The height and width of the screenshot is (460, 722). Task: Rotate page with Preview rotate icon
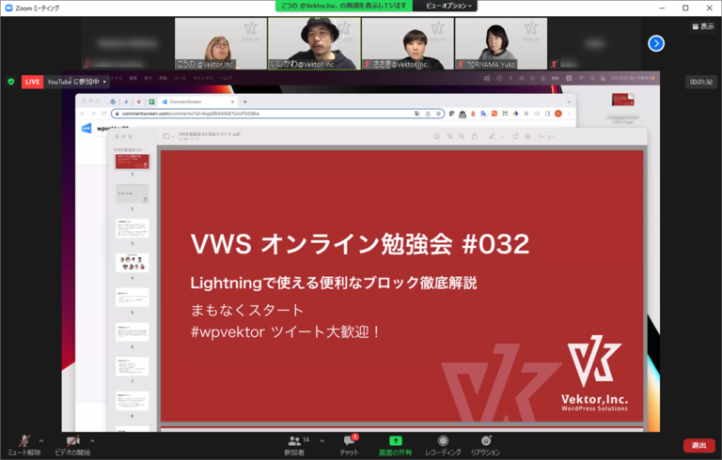[516, 136]
